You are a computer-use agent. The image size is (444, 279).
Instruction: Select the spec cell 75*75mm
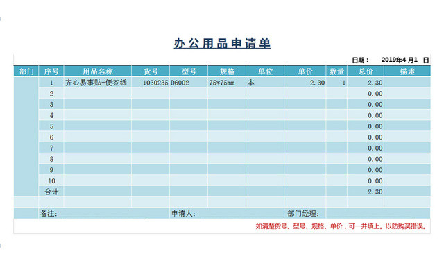(x=227, y=83)
